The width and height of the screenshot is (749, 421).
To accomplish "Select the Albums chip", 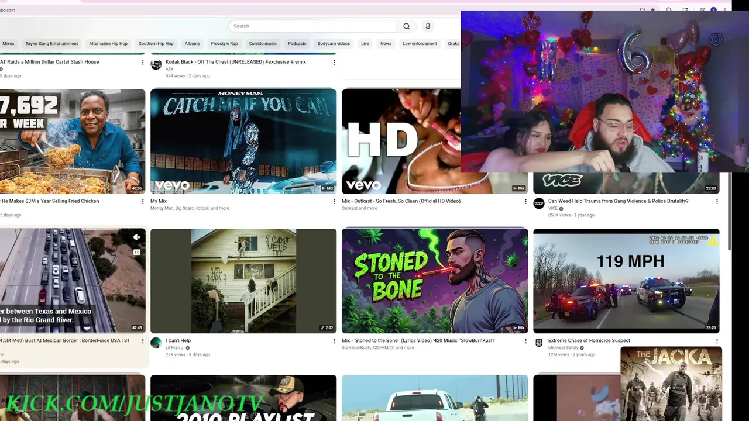I will point(193,44).
